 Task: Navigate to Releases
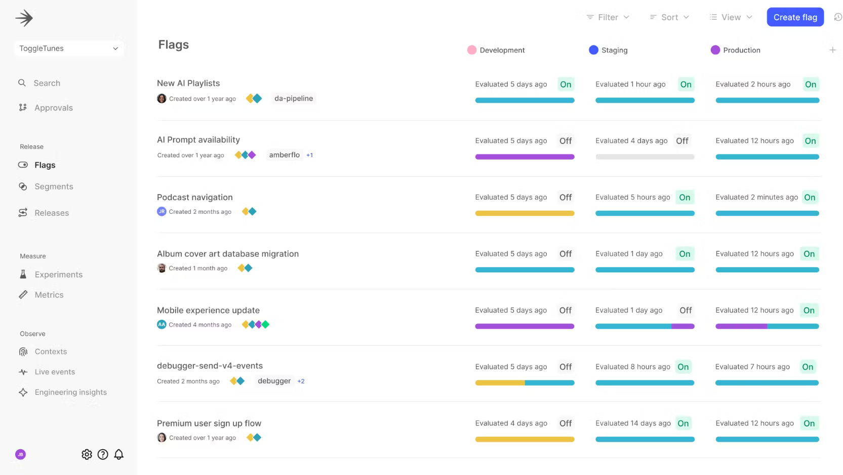[x=52, y=213]
